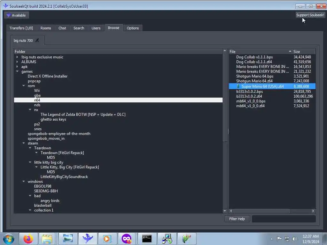
Task: Click the Soulseek bird taskbar icon
Action: click(87, 239)
